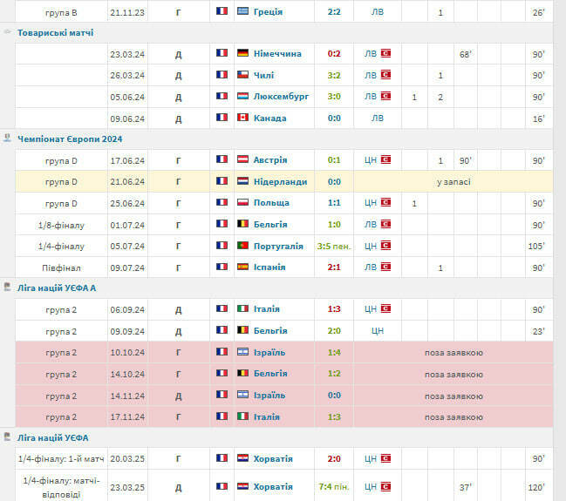Open the Греція team link
Image resolution: width=566 pixels, height=501 pixels.
(268, 11)
